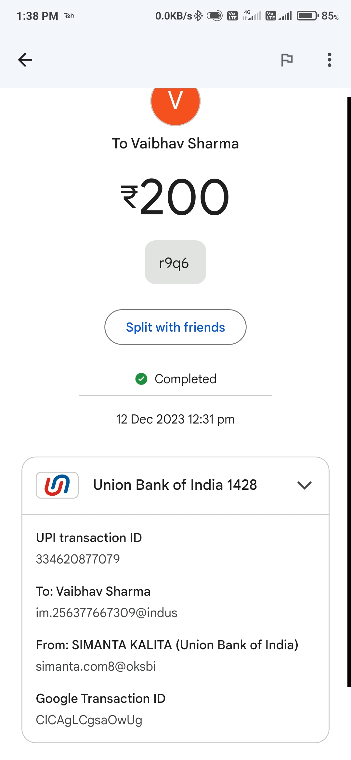The height and width of the screenshot is (760, 351).
Task: Tap the To Vaibhav Sharma heading
Action: 175,144
